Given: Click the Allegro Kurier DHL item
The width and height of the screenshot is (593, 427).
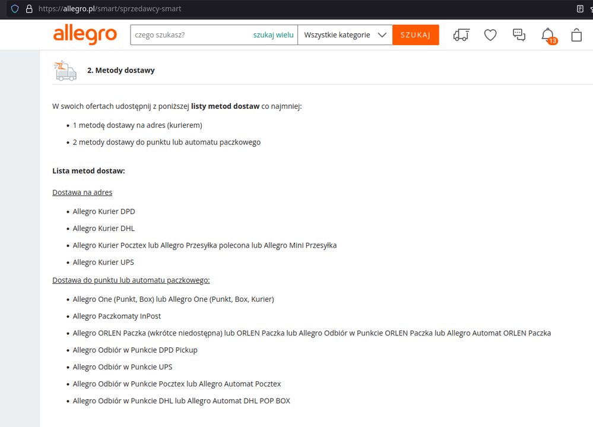Looking at the screenshot, I should (104, 229).
